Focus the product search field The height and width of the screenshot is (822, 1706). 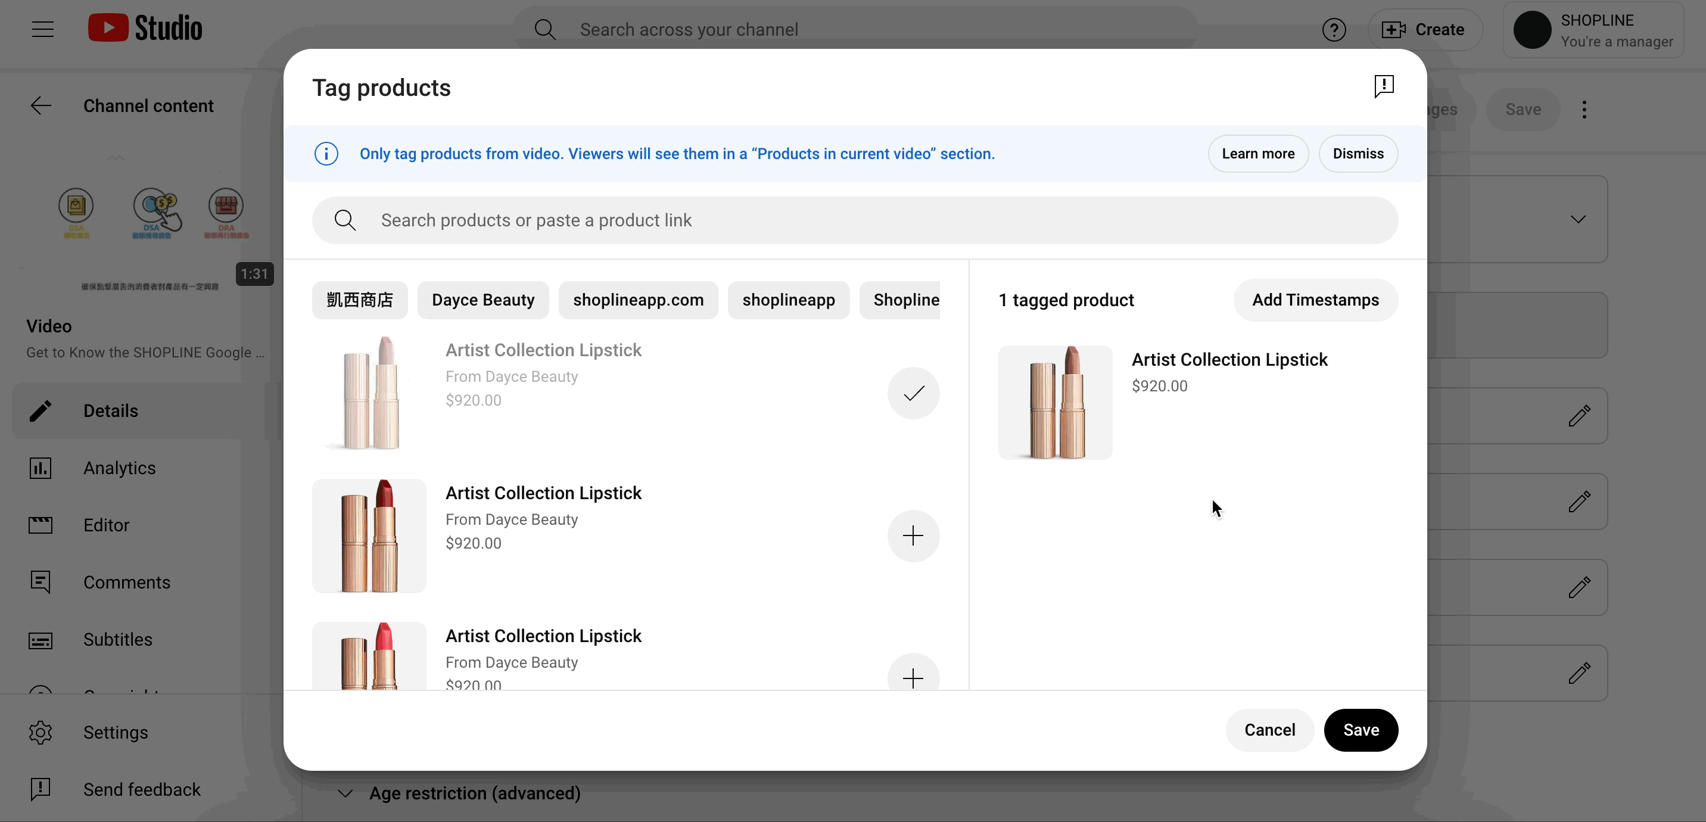(x=855, y=220)
